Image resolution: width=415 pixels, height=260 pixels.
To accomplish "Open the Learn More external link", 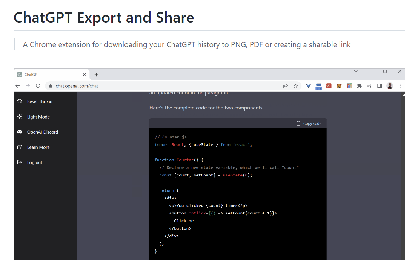I will tap(38, 147).
